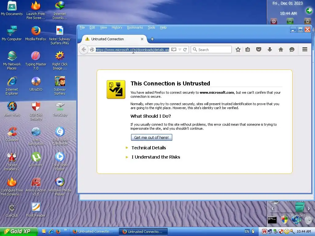Click the red power button in sidebar widget
The height and width of the screenshot is (236, 315).
click(x=273, y=21)
